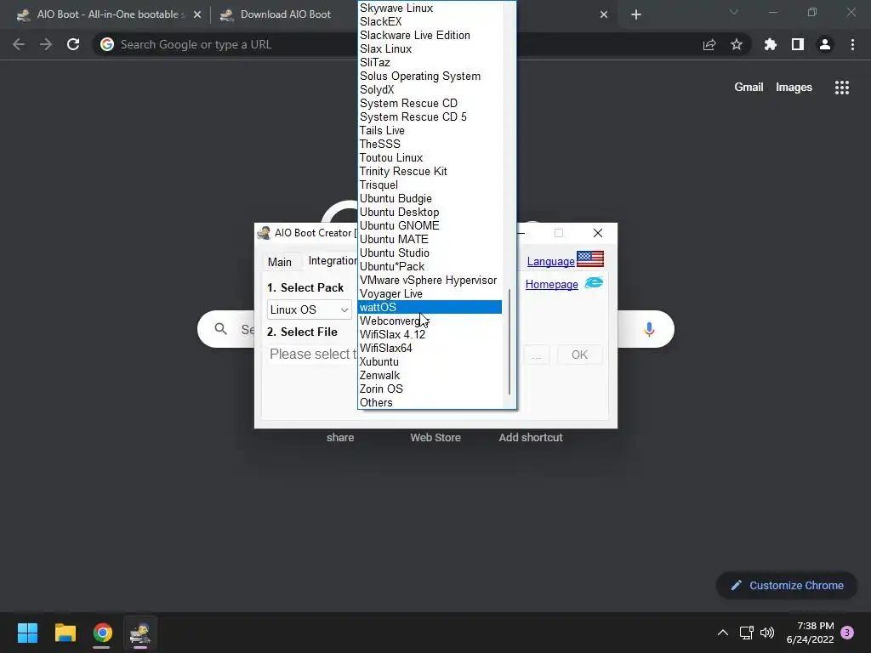Image resolution: width=871 pixels, height=653 pixels.
Task: Select Others in list
Action: click(430, 402)
